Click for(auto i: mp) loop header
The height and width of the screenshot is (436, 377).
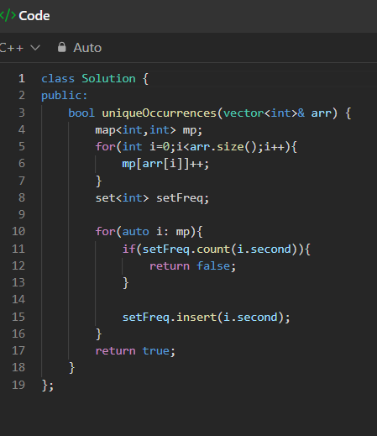[149, 232]
